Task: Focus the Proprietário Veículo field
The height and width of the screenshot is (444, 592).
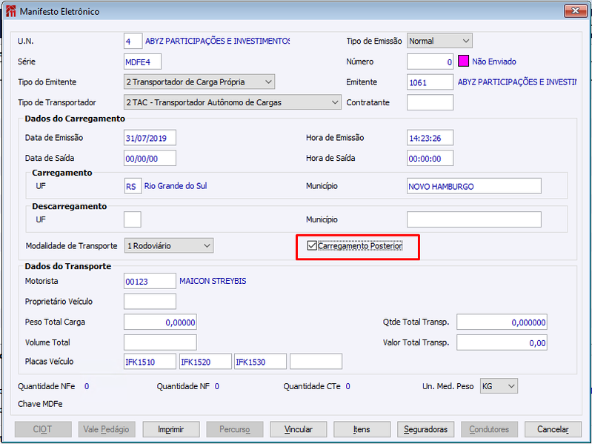Action: point(150,301)
